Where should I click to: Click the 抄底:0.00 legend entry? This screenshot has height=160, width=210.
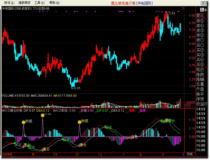86,111
